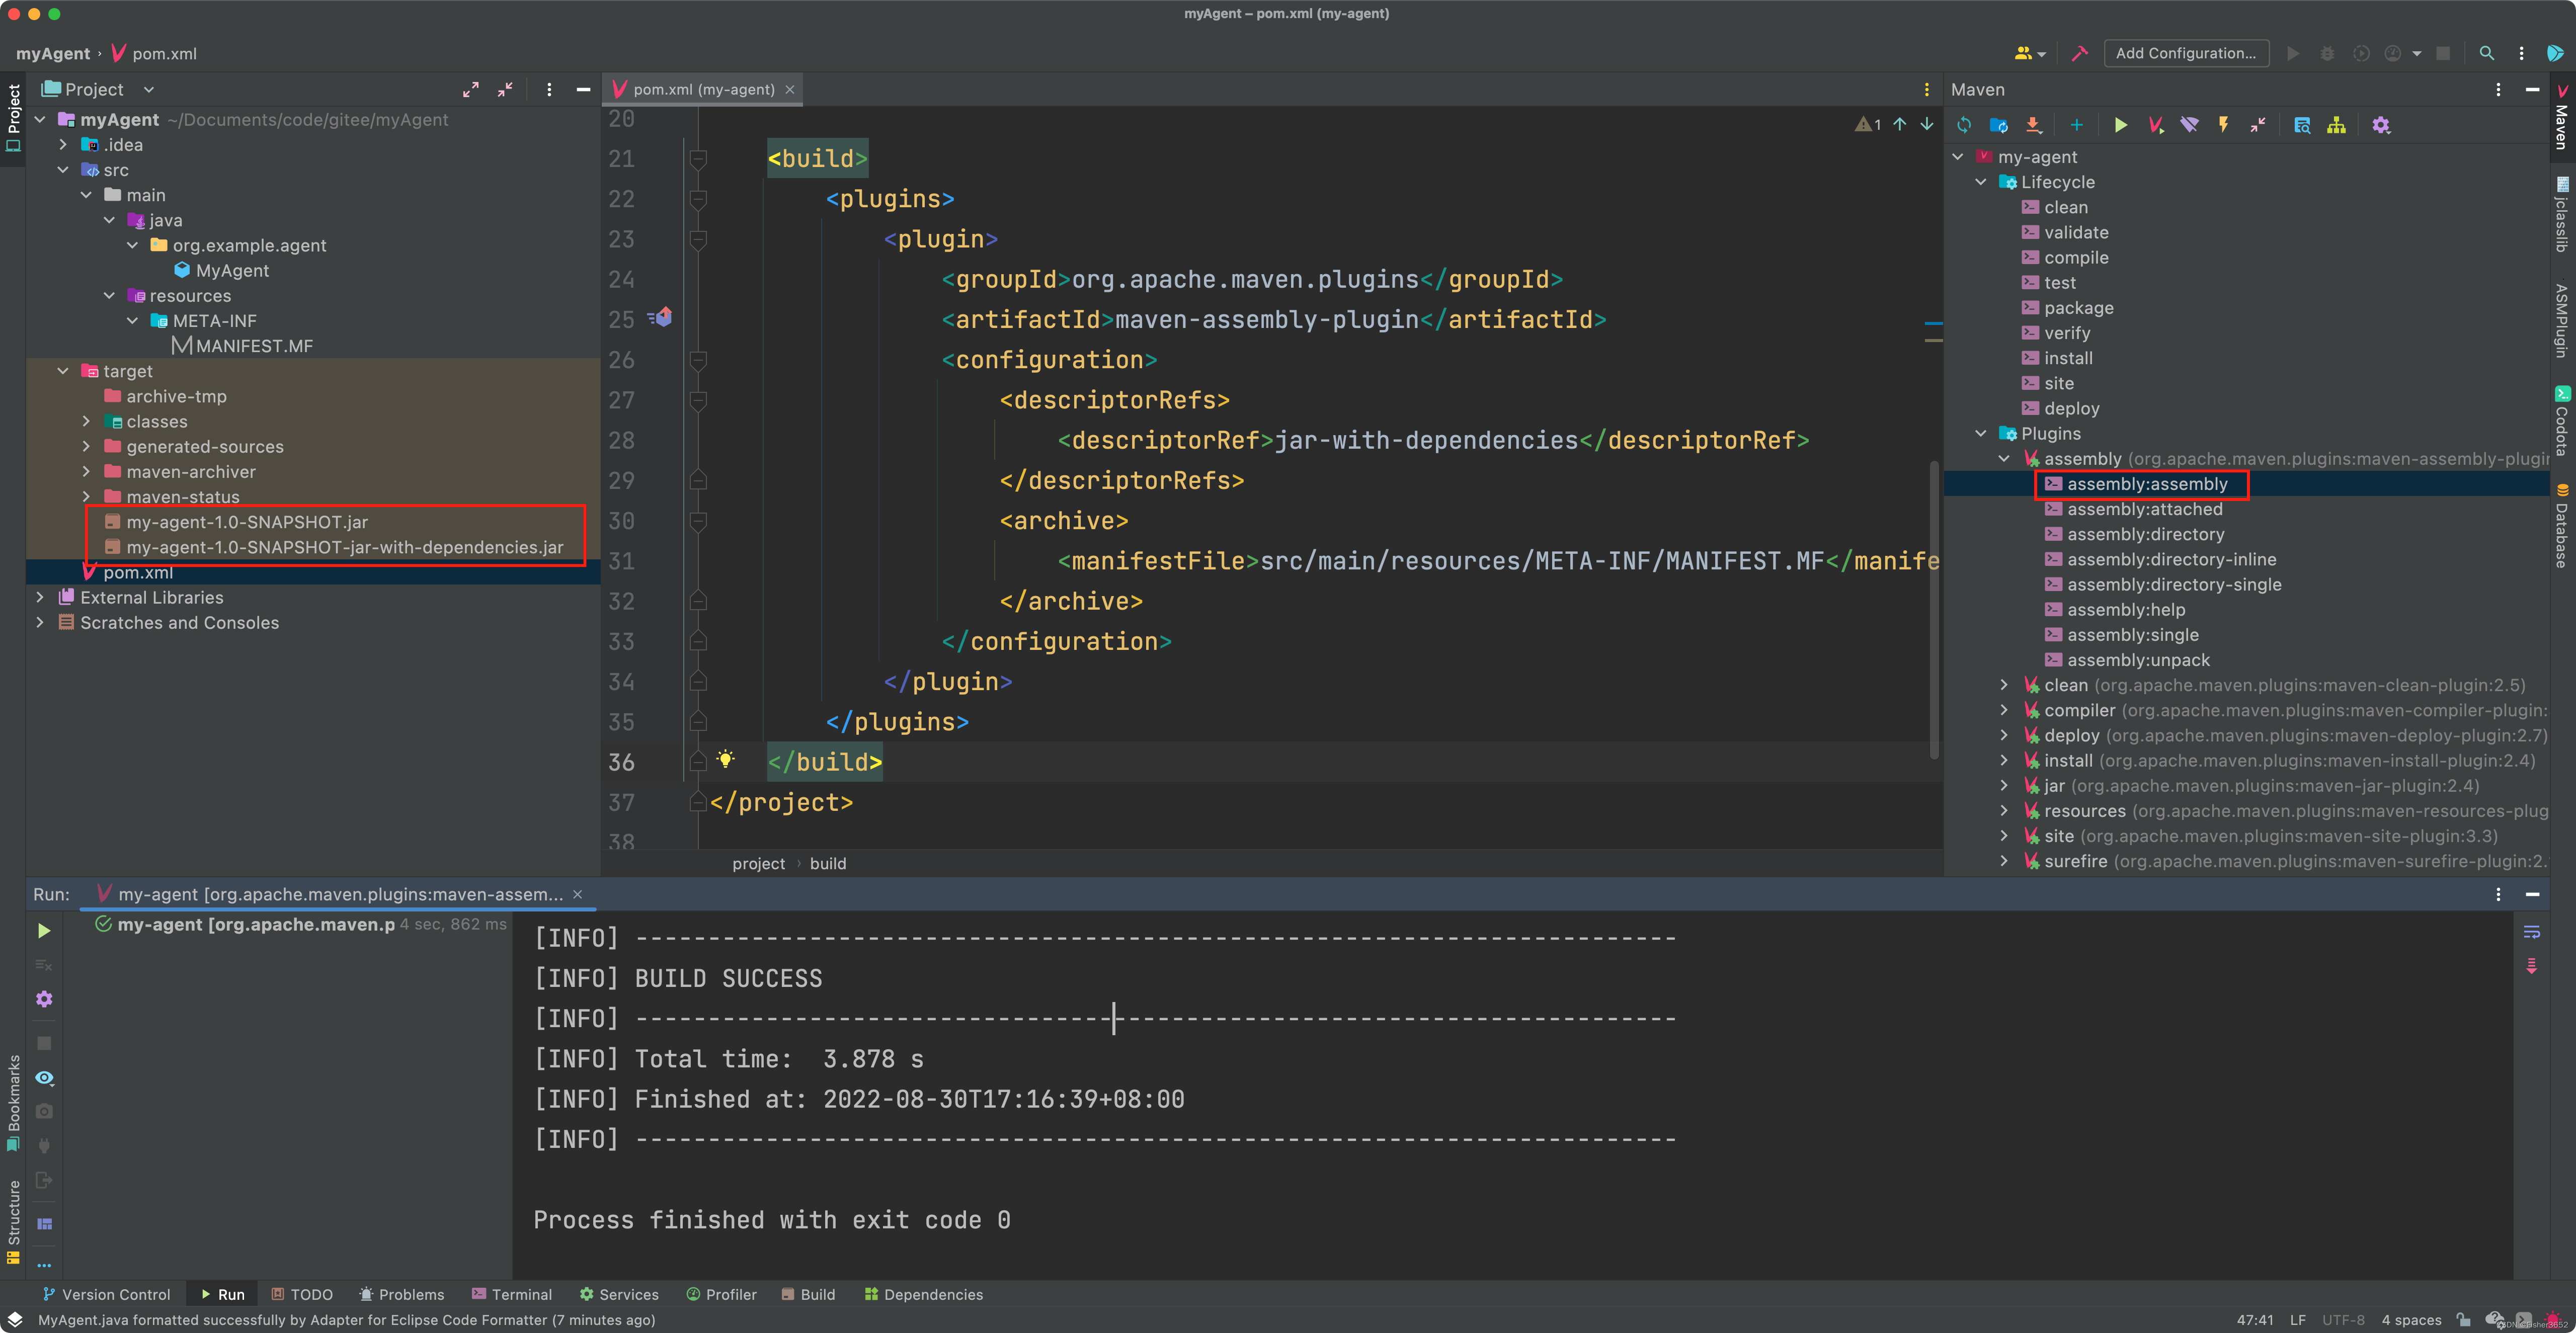2576x1333 pixels.
Task: Open Structure side tool window
Action: pyautogui.click(x=13, y=1222)
